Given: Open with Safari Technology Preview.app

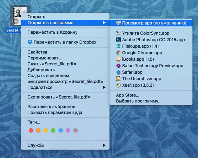Looking at the screenshot, I should coord(151,66).
